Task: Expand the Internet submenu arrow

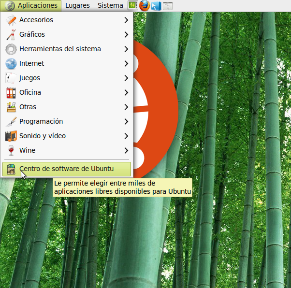Action: [126, 63]
